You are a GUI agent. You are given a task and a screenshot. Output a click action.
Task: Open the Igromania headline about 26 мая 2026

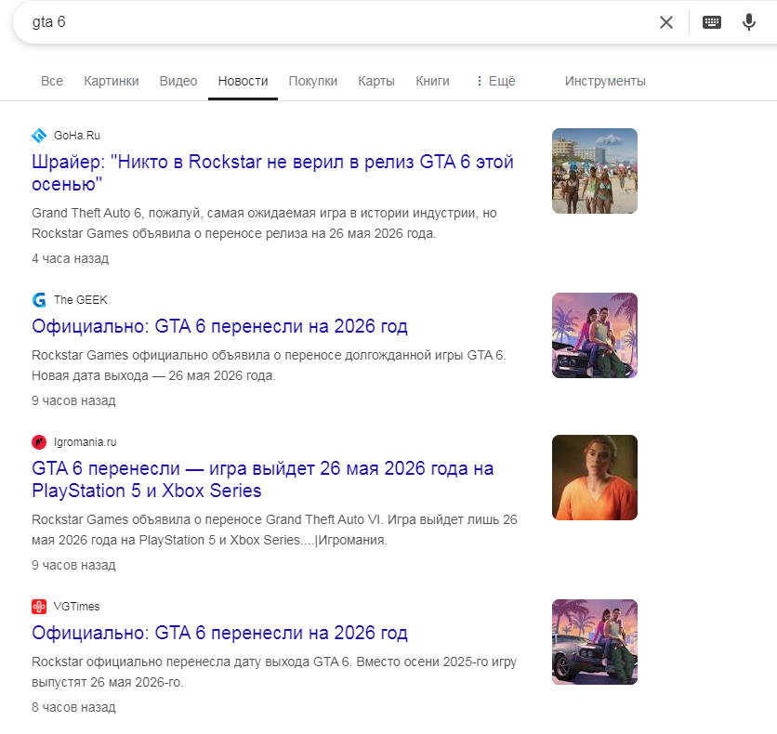tap(263, 479)
